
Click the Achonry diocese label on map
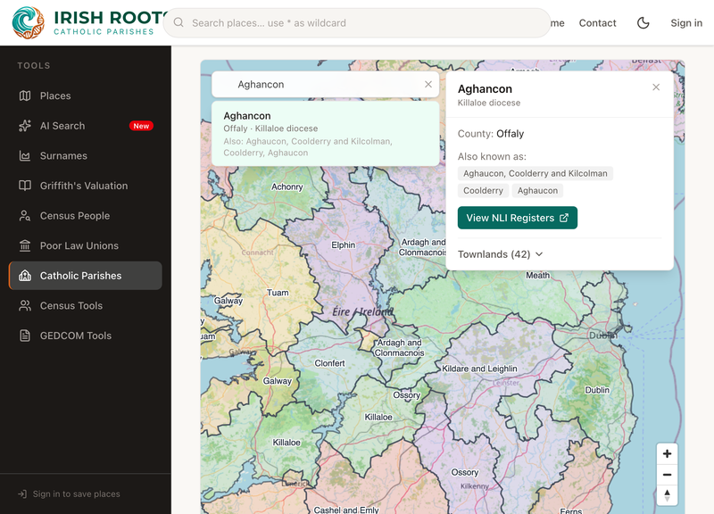(286, 187)
